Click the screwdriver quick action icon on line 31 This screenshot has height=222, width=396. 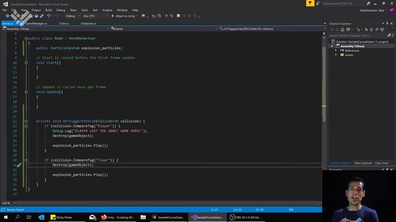[x=19, y=165]
